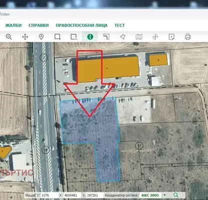
Task: Click the large orange building numbered 1
Action: pyautogui.click(x=108, y=68)
